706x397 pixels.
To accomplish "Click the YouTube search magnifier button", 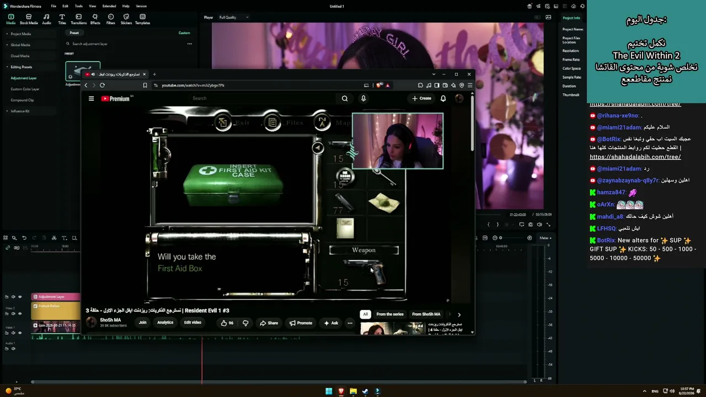I will click(x=345, y=98).
